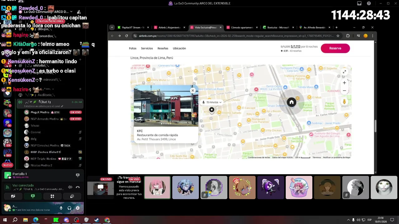Jump to the Reseñas section
Screen dimensions: 399x224
[x=163, y=48]
